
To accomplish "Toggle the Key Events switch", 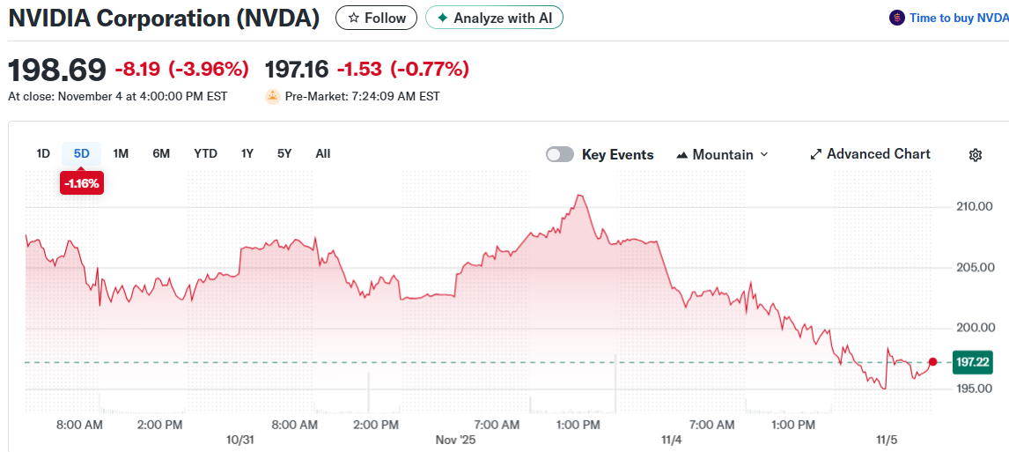I will point(560,154).
